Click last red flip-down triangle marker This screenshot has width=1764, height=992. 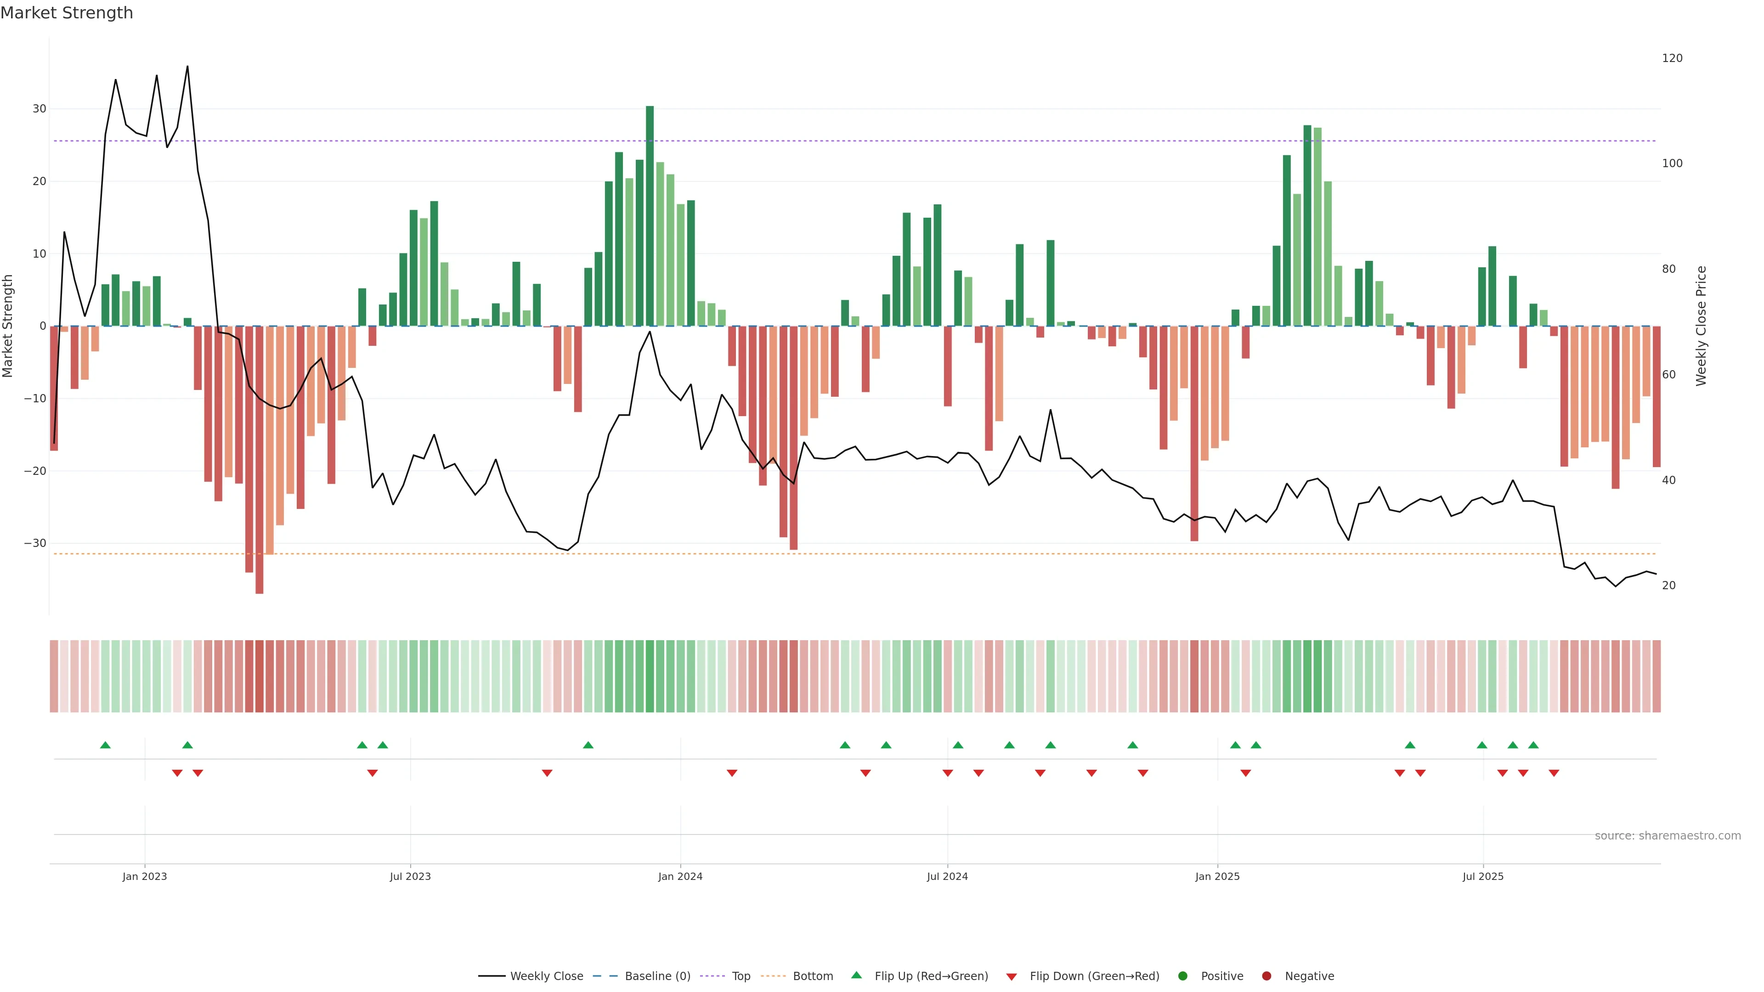[x=1554, y=773]
